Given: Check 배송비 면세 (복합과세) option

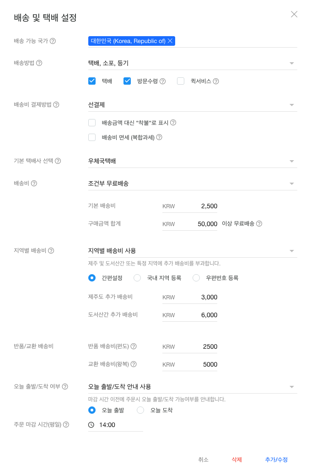Looking at the screenshot, I should tap(92, 137).
